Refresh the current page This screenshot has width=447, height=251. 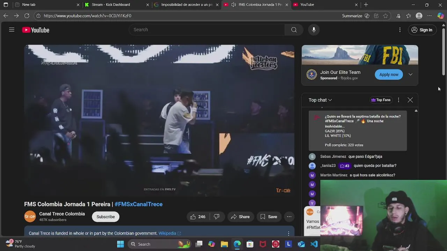[27, 16]
